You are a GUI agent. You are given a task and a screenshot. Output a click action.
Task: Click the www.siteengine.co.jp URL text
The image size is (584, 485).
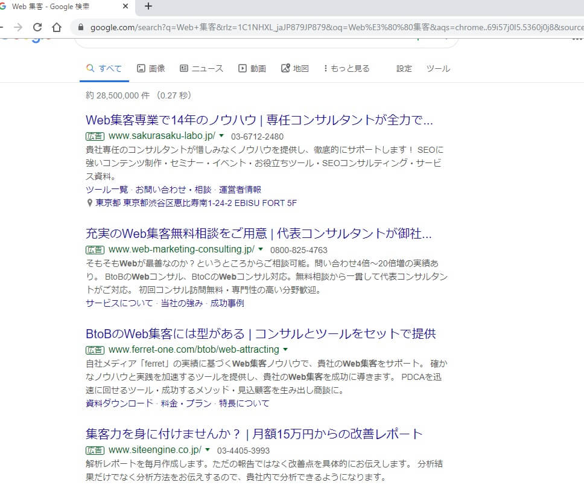click(155, 450)
